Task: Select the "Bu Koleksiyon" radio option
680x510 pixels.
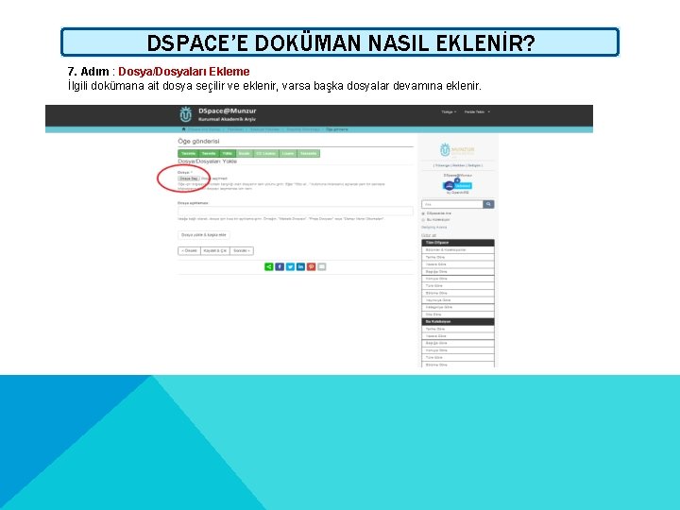Action: [423, 220]
